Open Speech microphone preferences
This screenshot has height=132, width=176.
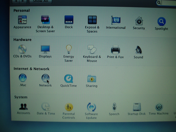click(114, 107)
